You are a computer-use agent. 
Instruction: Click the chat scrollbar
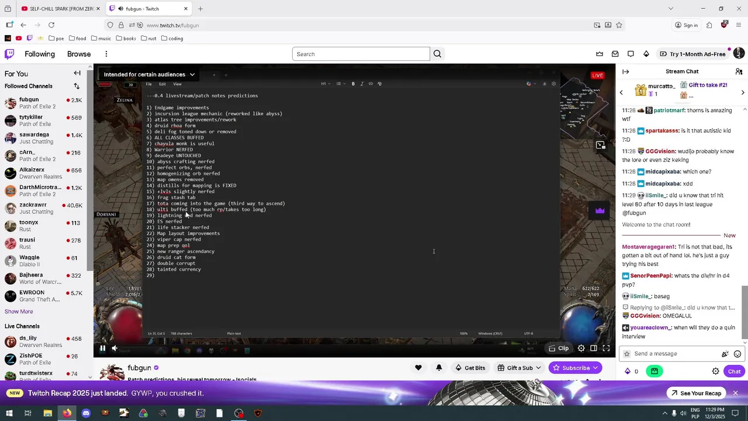(x=745, y=313)
